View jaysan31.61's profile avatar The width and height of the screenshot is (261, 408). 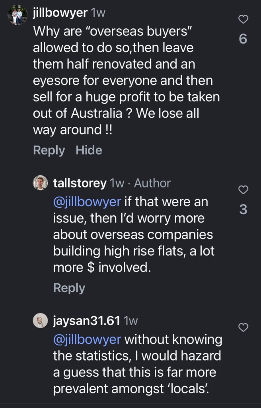(41, 321)
